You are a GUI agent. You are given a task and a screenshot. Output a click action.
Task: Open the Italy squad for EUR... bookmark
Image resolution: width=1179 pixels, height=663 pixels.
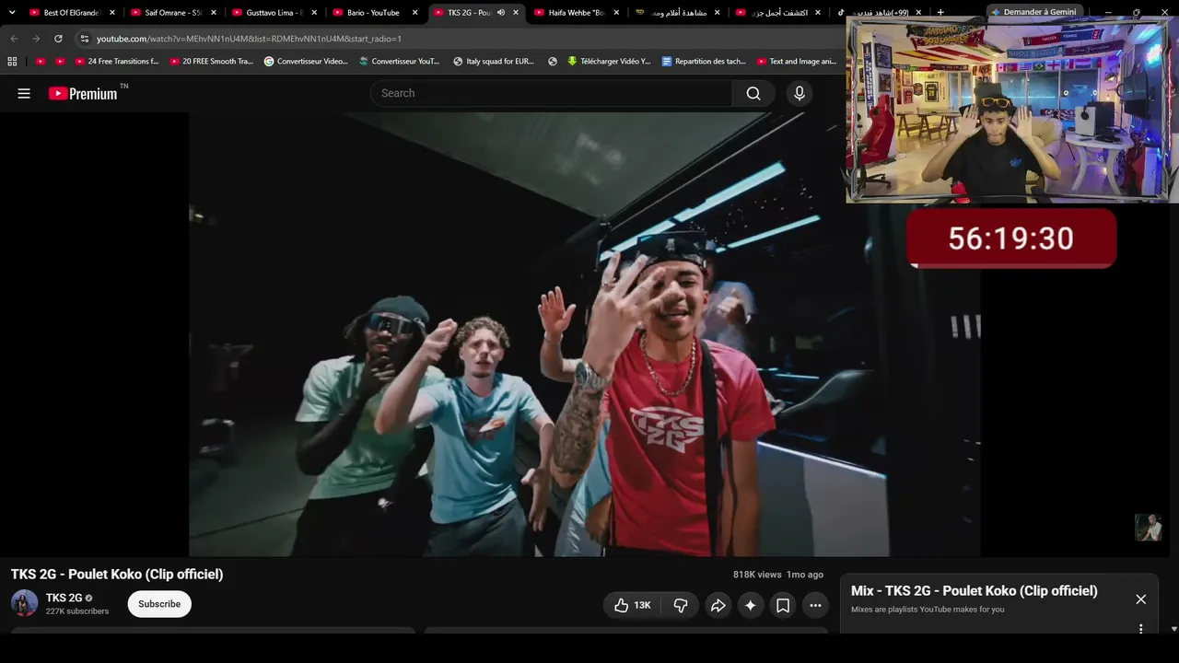[x=494, y=62]
